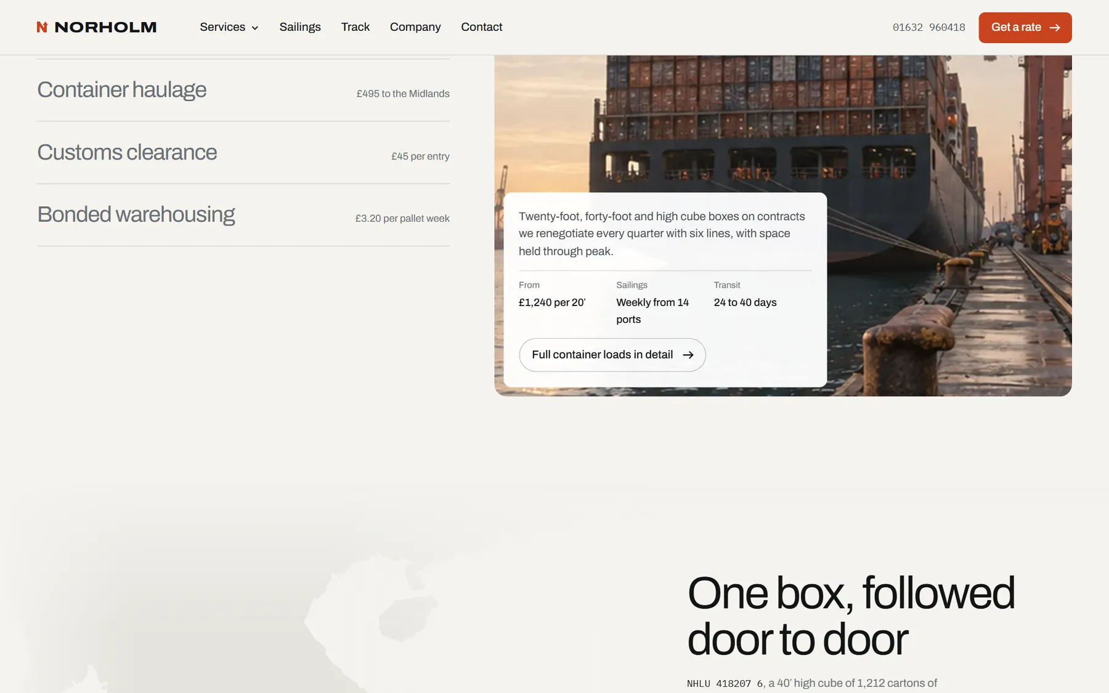Click the One box, followed door to door heading

pos(851,616)
